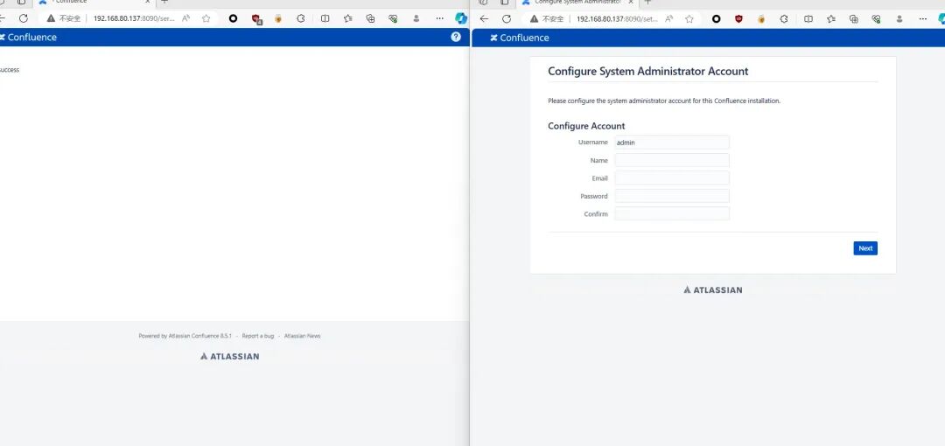Open Browser essentials heart icon in right window
The image size is (945, 446).
(876, 18)
